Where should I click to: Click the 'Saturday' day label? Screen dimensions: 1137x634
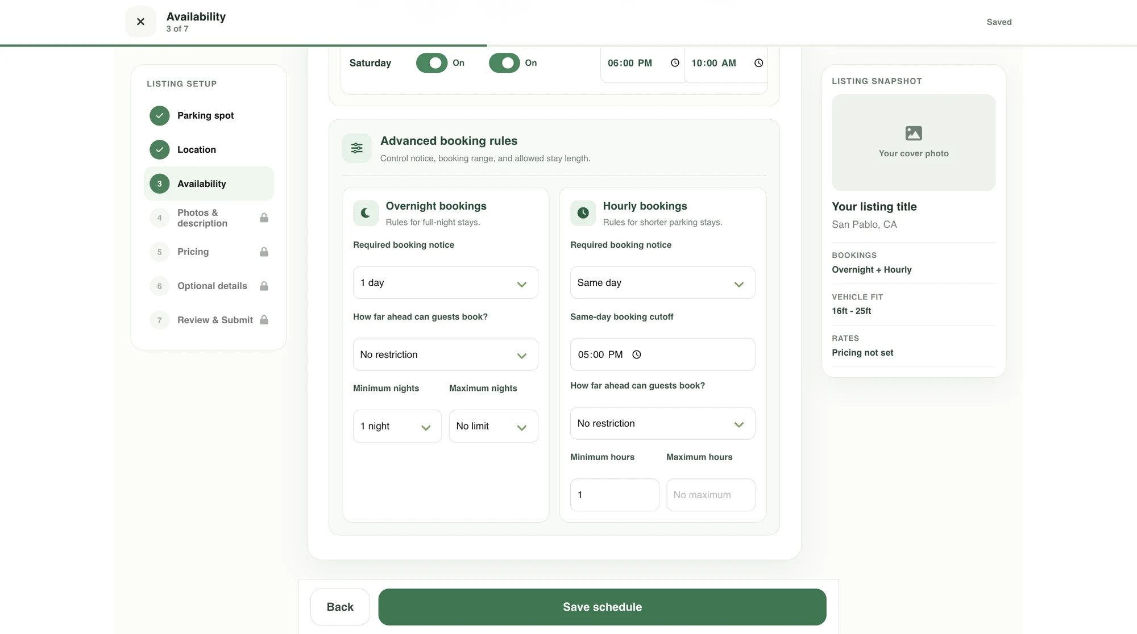[x=370, y=63]
